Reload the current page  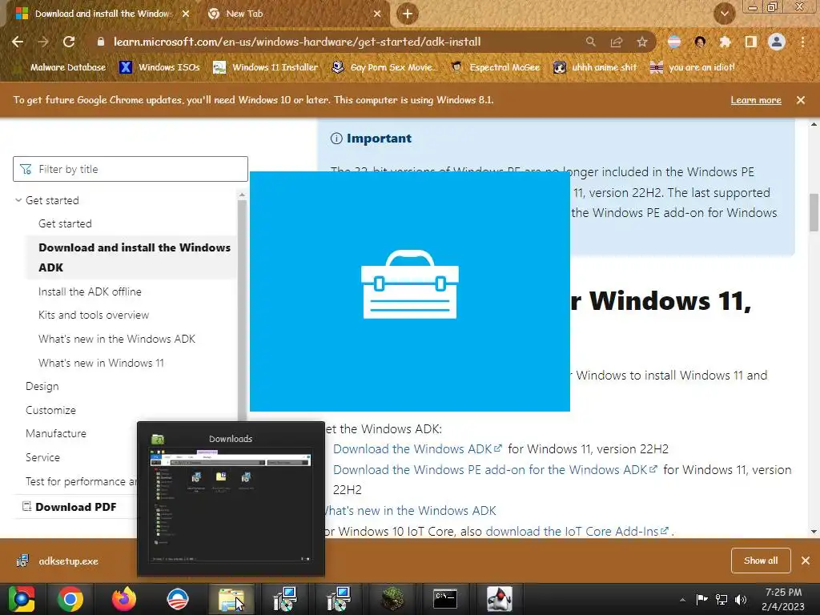69,42
